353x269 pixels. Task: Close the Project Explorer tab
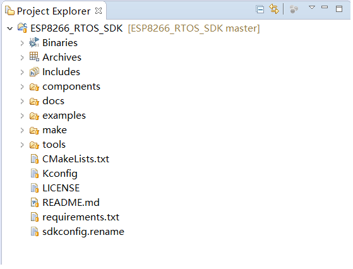click(99, 11)
